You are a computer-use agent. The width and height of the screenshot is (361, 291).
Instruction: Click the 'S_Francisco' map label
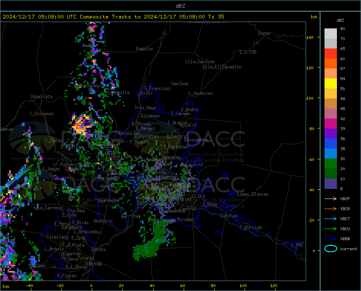pyautogui.click(x=158, y=88)
